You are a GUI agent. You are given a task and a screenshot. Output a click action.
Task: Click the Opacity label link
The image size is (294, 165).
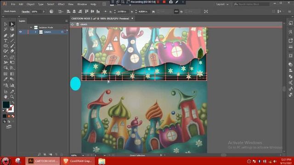[26, 11]
